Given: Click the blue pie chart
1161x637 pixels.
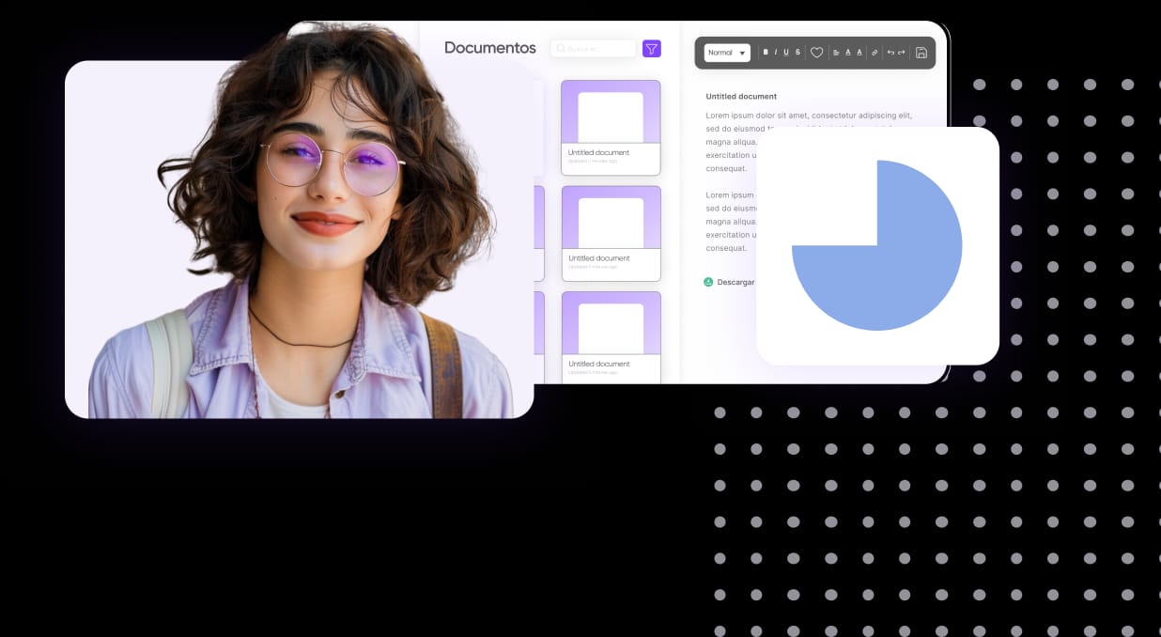Looking at the screenshot, I should [877, 245].
